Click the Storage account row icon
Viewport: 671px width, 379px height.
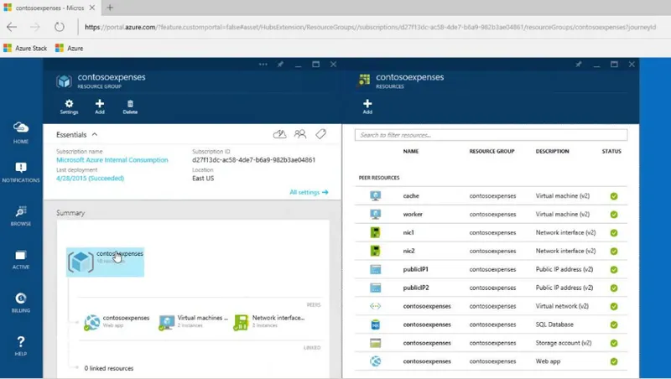375,343
